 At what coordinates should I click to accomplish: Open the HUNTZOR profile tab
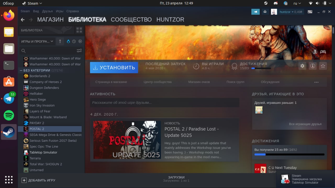pos(170,20)
